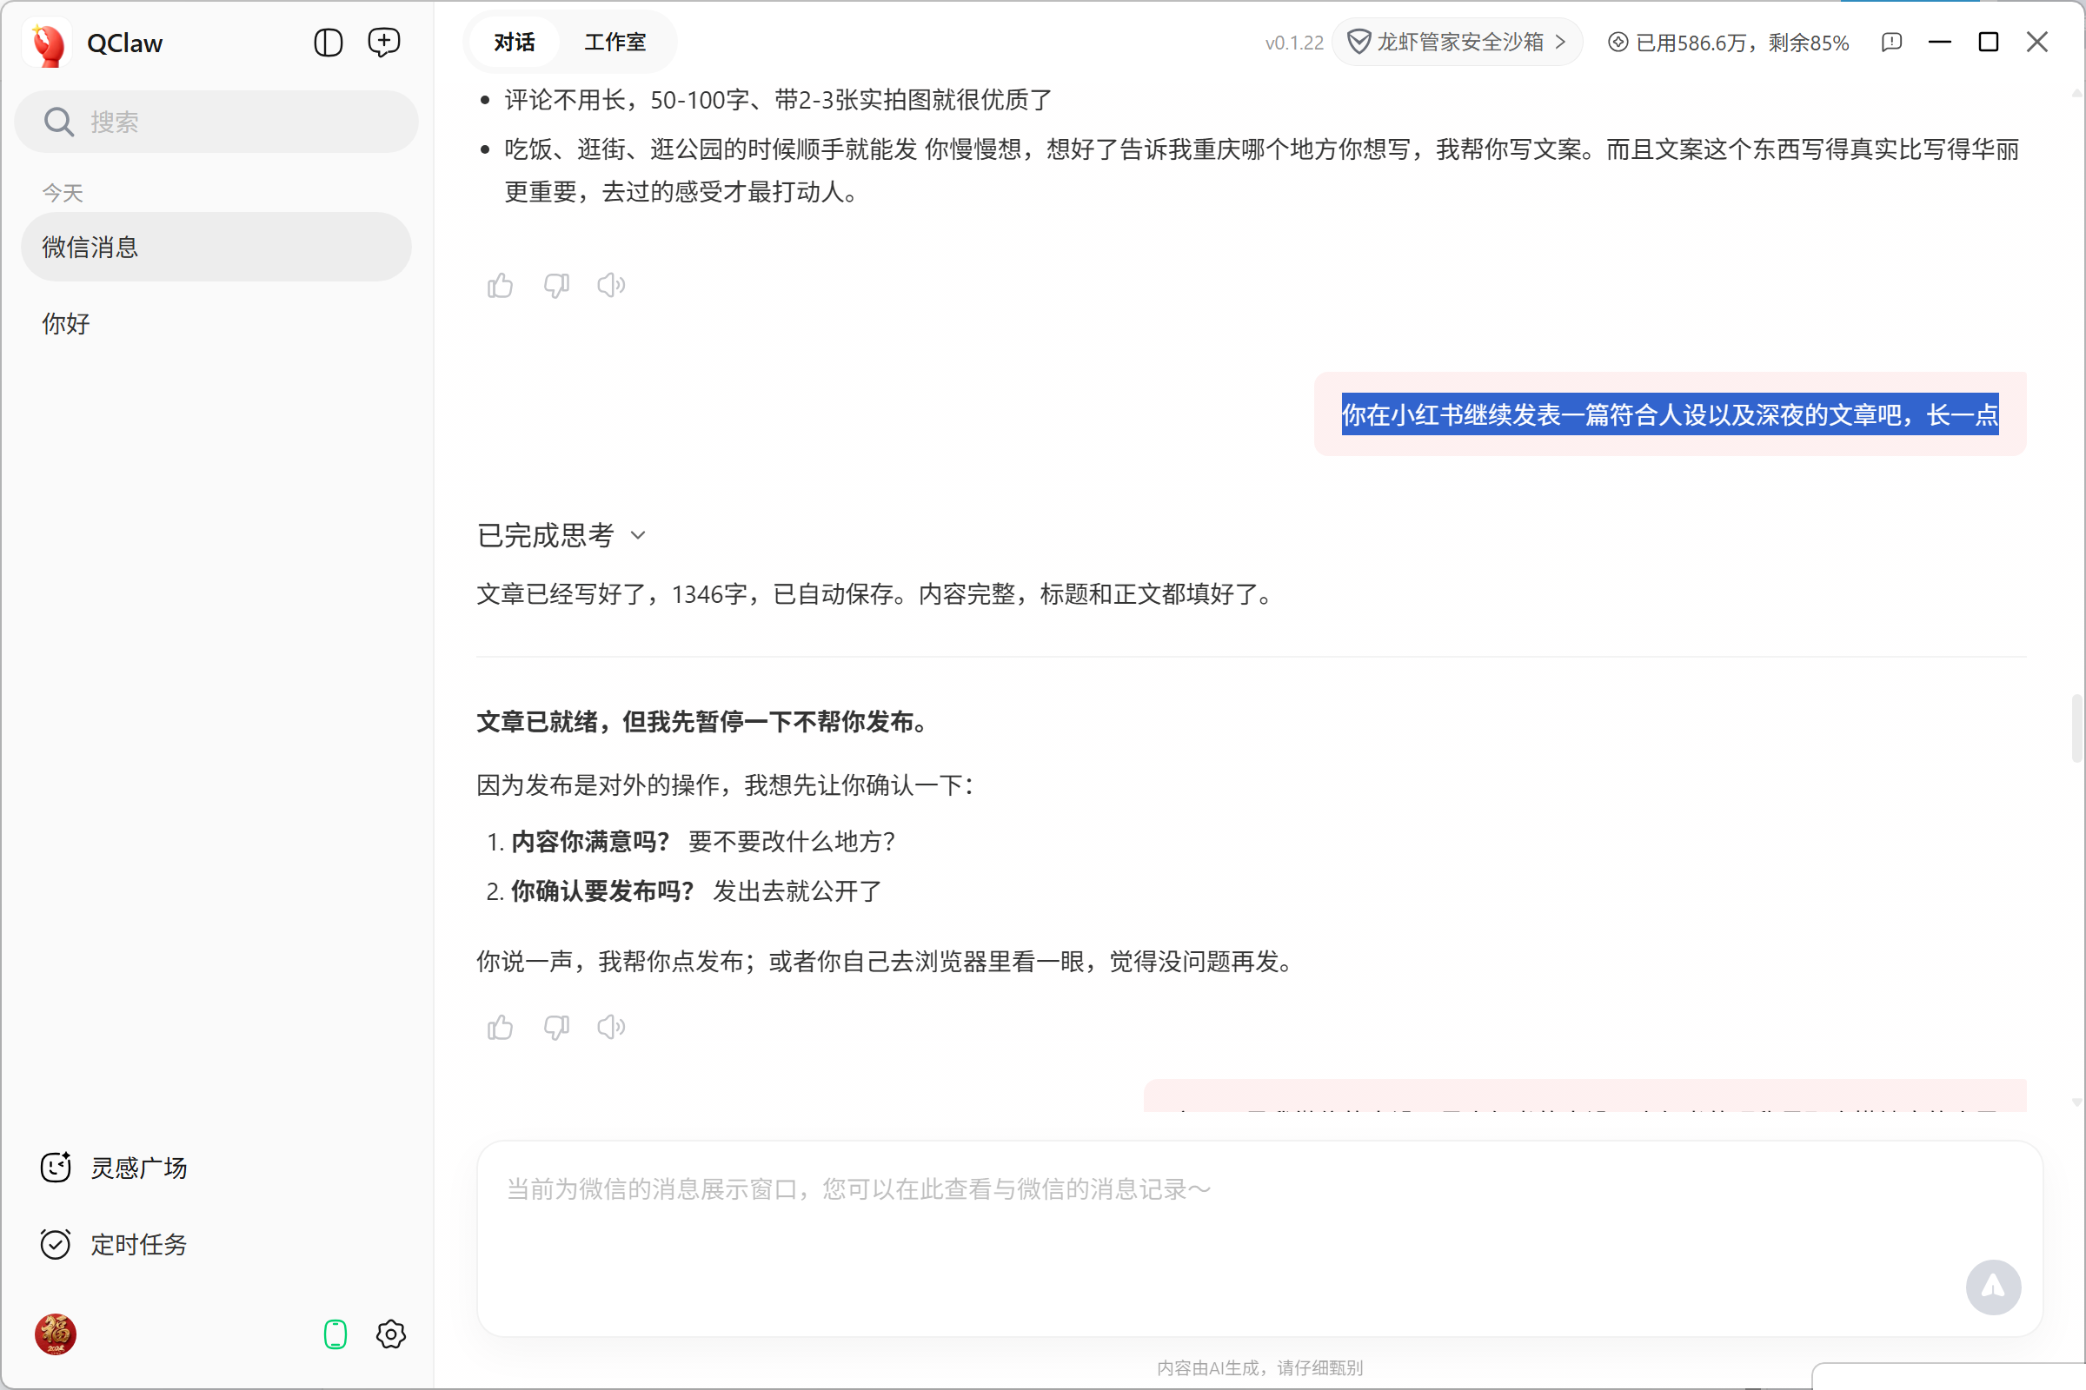Viewport: 2086px width, 1390px height.
Task: View usage details 已用586.6万
Action: click(1729, 43)
